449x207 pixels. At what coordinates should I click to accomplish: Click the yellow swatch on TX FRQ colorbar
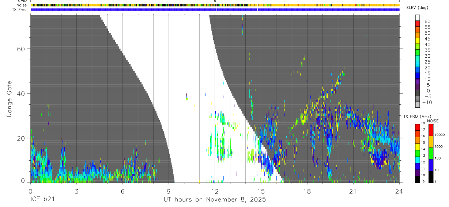(418, 147)
